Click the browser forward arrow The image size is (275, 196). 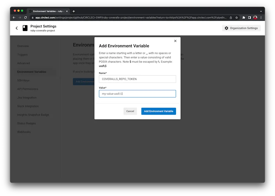pos(19,17)
